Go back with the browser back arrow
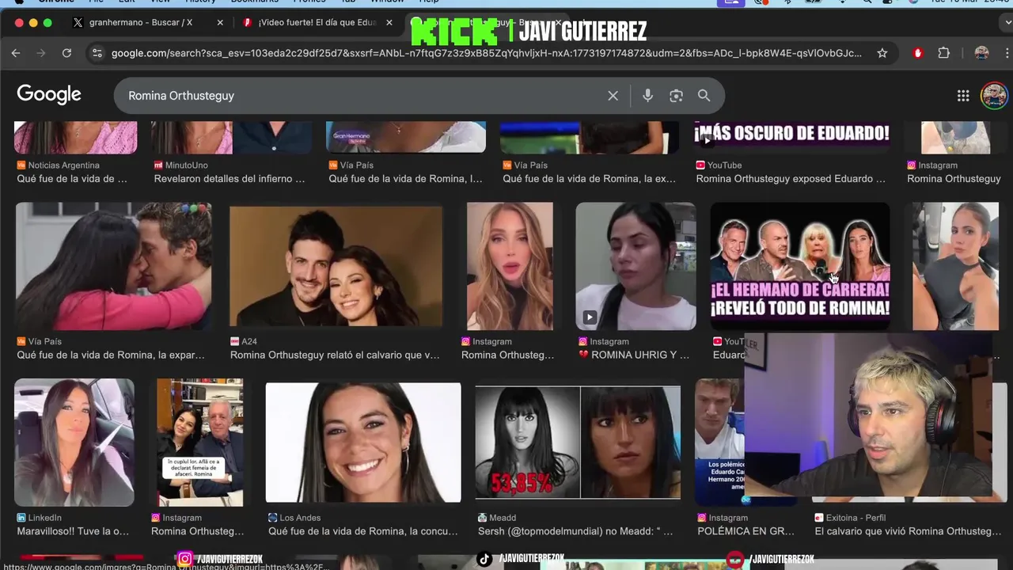1013x570 pixels. click(16, 53)
